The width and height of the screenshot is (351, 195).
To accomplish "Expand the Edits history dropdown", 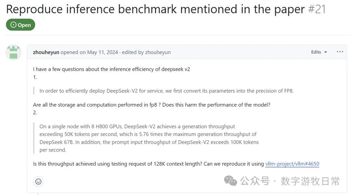I will click(x=319, y=52).
